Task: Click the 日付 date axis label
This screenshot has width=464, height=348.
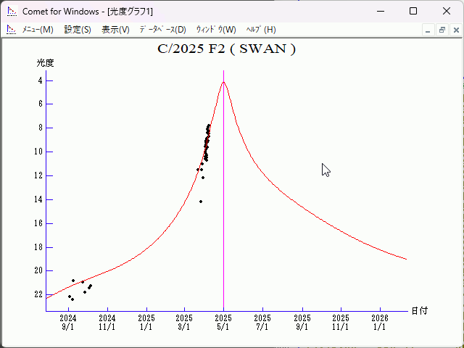Action: [x=419, y=310]
